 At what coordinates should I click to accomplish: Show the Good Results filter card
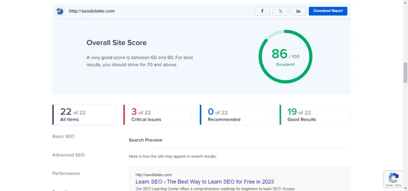coord(315,115)
